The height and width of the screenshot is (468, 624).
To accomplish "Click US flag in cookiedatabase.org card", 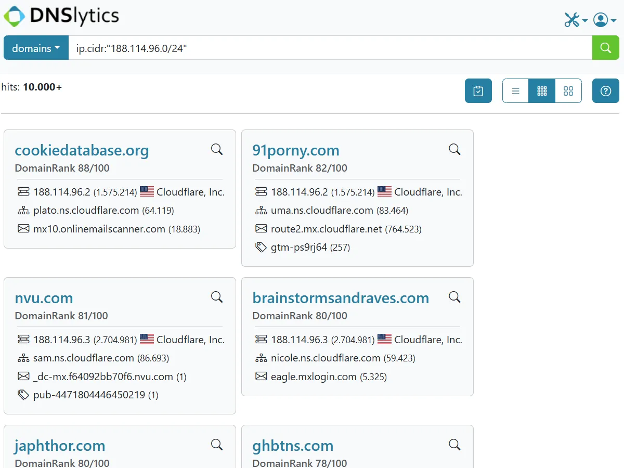I will click(147, 192).
